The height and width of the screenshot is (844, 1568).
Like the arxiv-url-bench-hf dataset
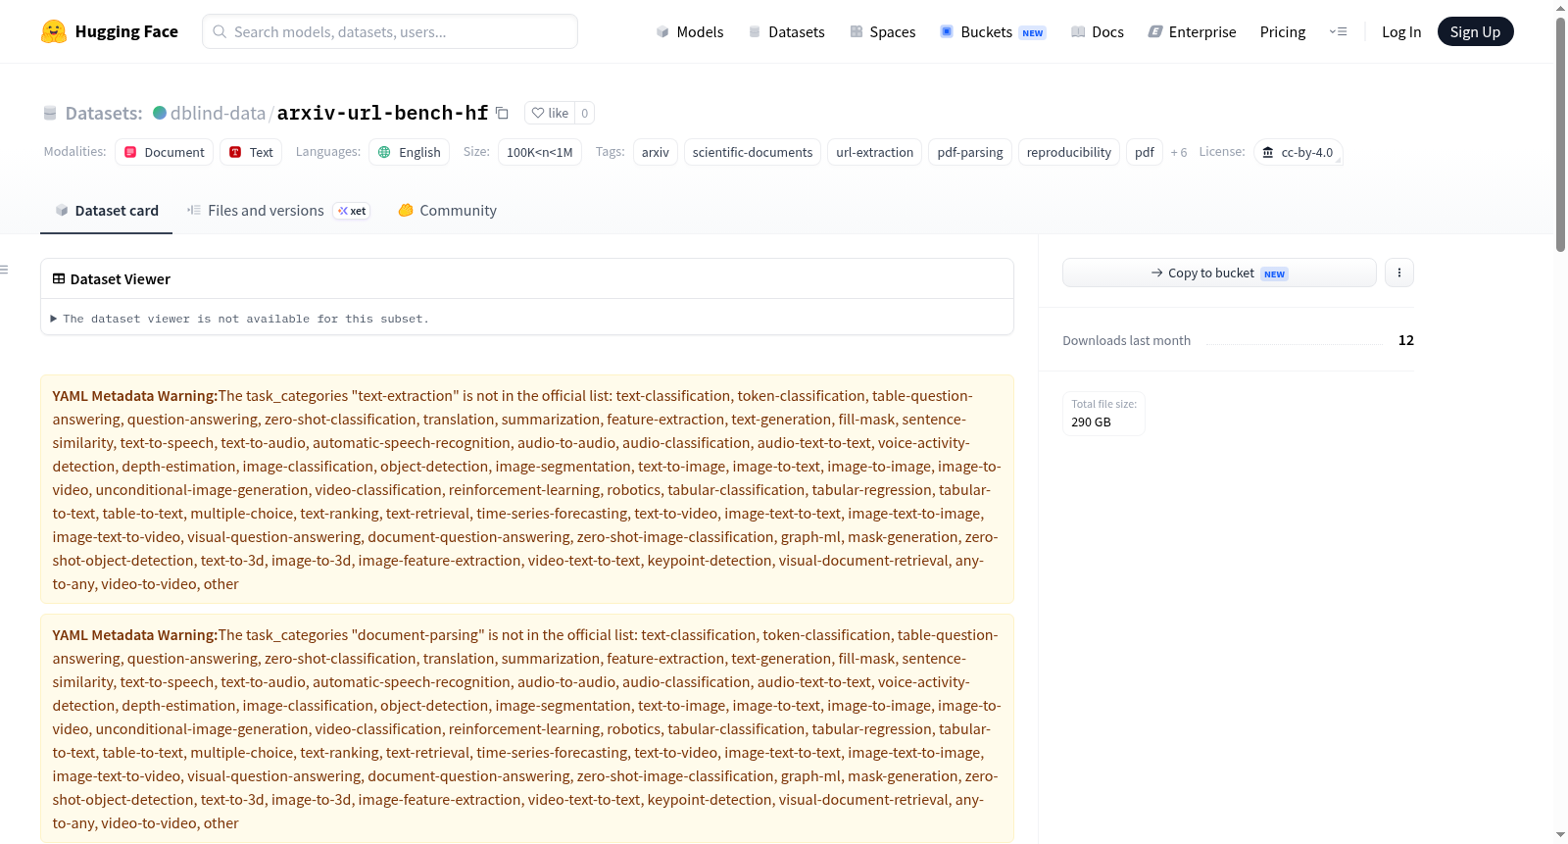click(x=550, y=113)
